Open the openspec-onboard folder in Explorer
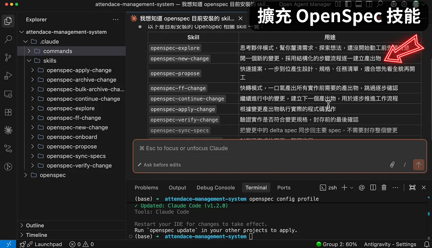 [x=72, y=137]
